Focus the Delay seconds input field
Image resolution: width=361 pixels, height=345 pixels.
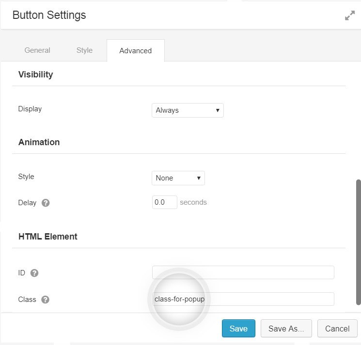(165, 202)
